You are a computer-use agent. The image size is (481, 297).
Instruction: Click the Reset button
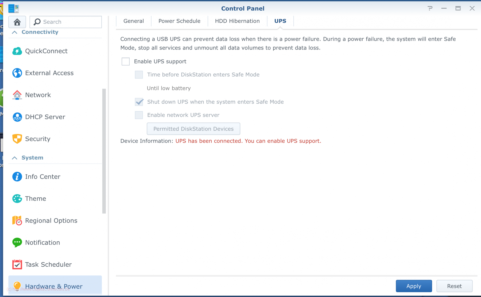(x=454, y=286)
